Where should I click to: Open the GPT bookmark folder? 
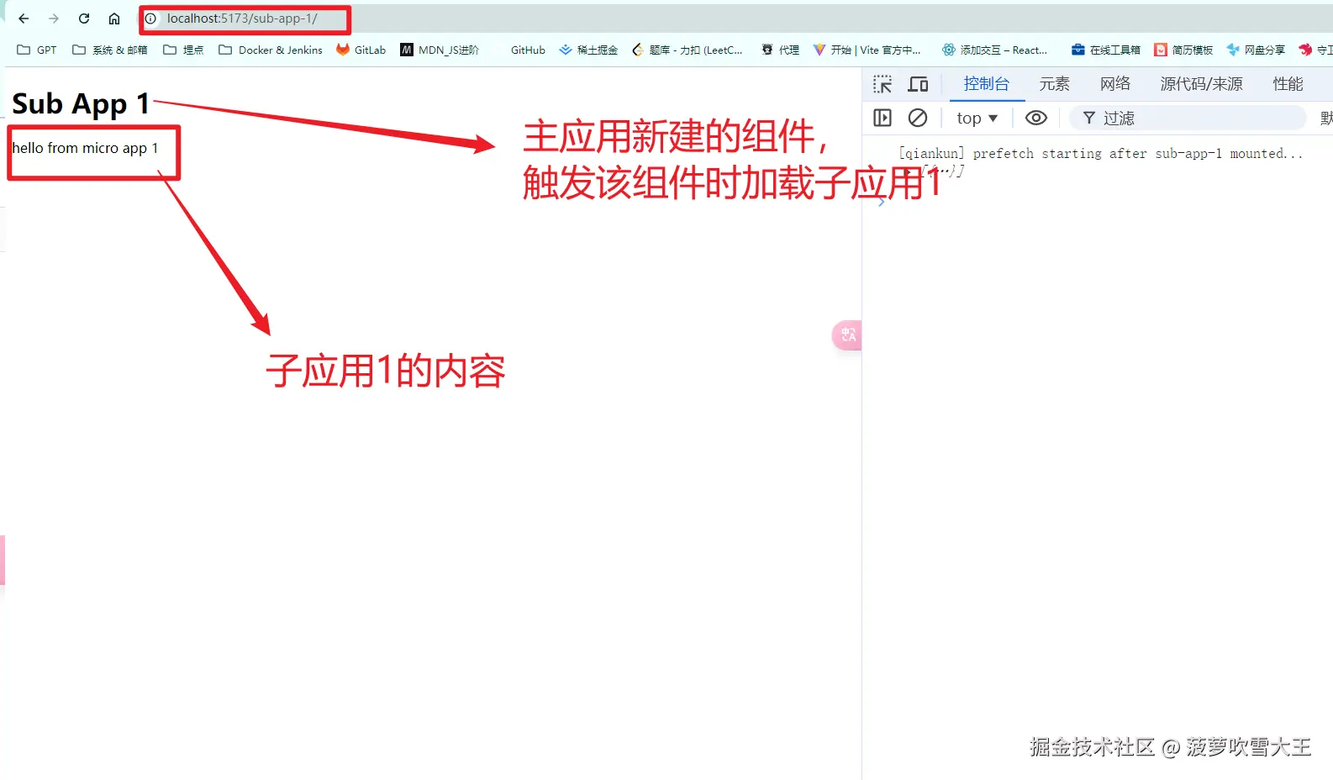[x=37, y=50]
